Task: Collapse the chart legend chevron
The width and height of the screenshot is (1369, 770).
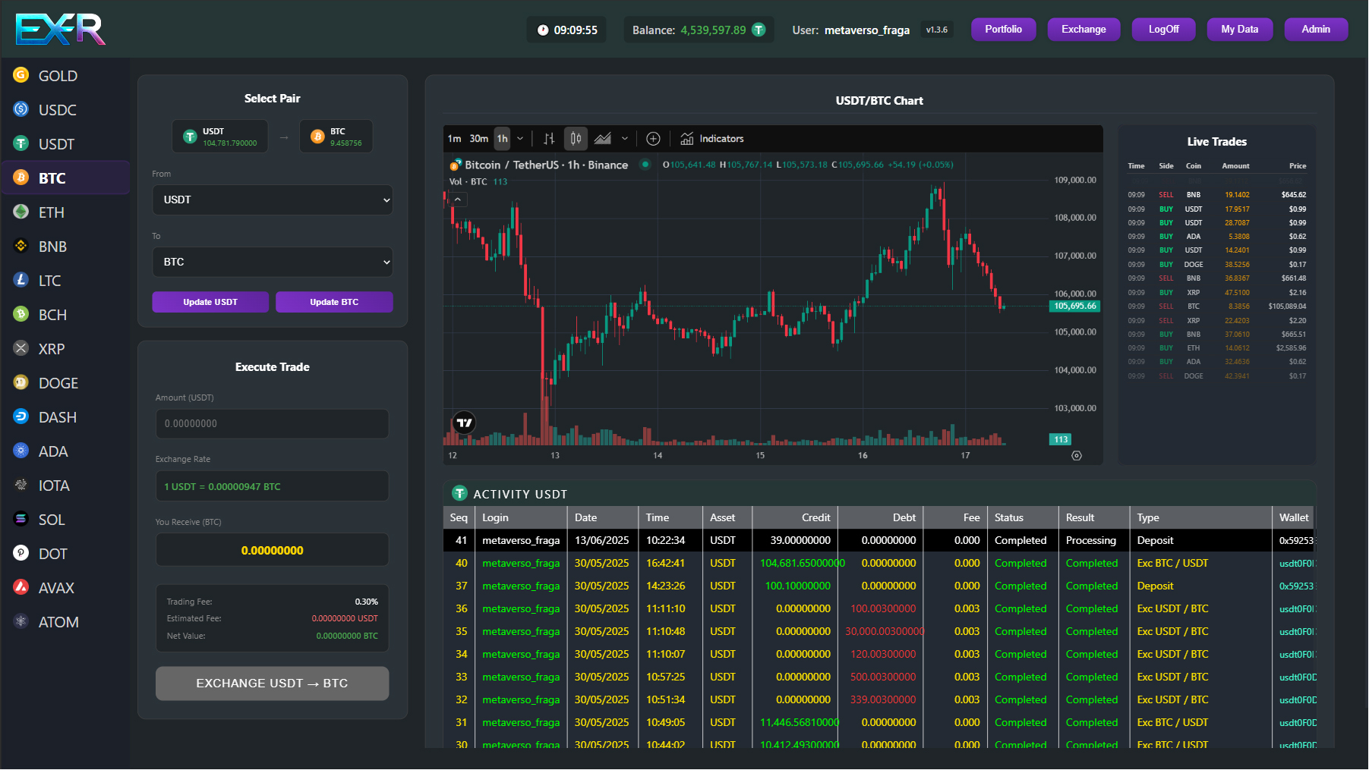Action: pyautogui.click(x=457, y=200)
